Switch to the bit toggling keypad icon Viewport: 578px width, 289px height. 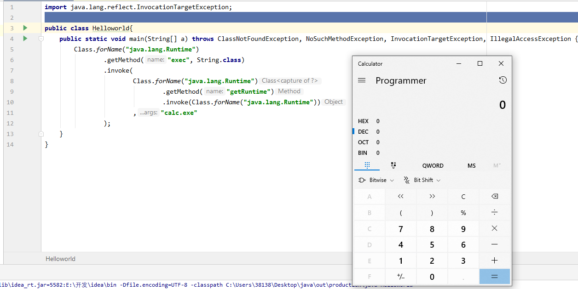point(393,165)
